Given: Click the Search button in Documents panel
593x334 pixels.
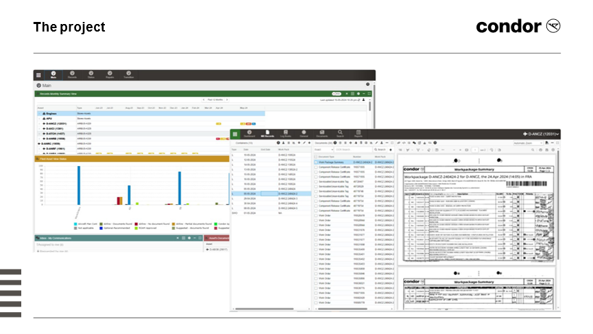Looking at the screenshot, I should [x=380, y=150].
